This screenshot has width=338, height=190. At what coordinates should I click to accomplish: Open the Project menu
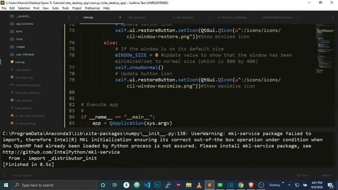point(77,8)
